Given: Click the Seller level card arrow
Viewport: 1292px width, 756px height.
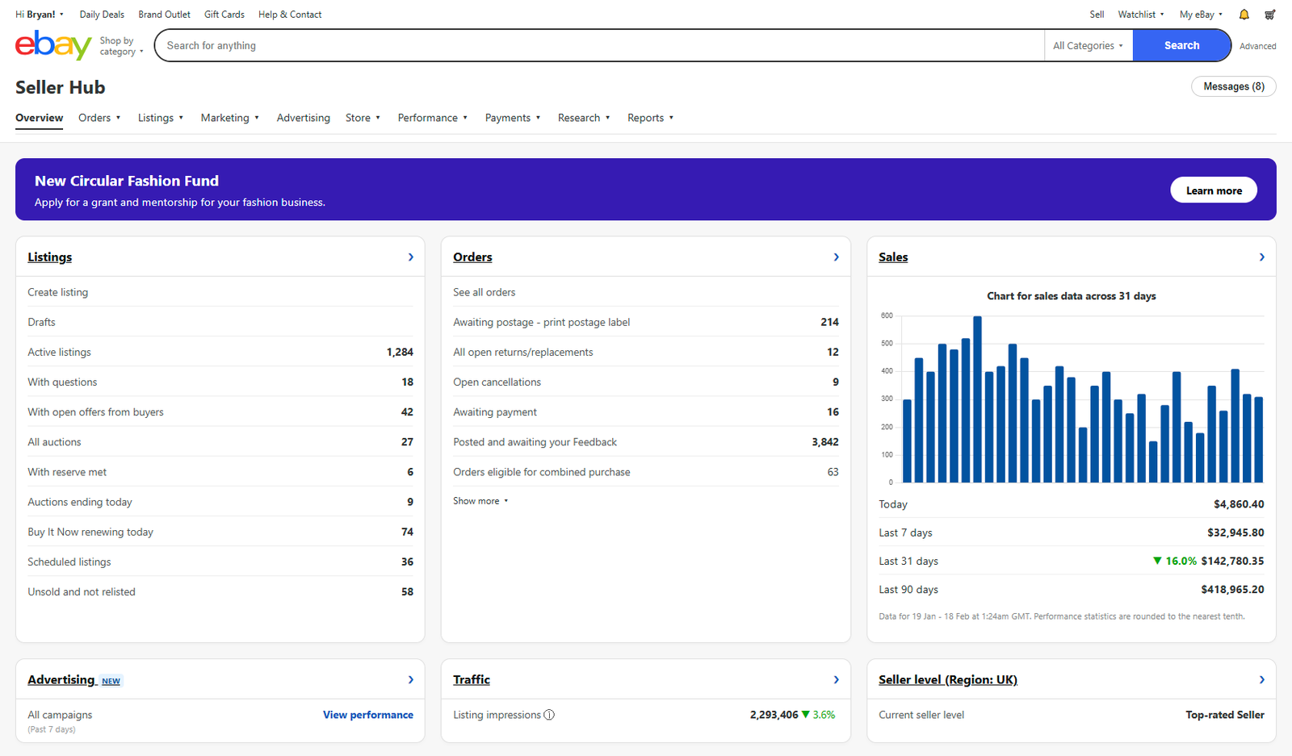Looking at the screenshot, I should point(1261,680).
